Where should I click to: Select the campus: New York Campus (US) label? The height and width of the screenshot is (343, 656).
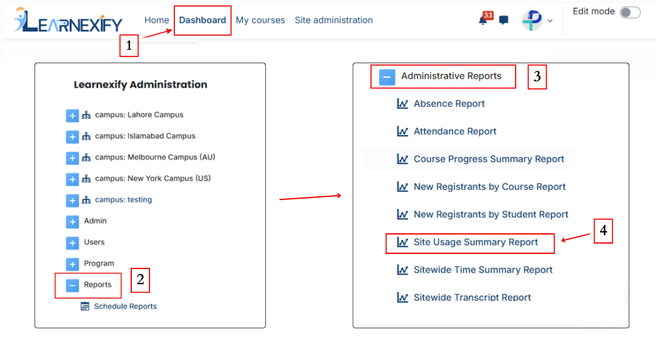pos(153,179)
